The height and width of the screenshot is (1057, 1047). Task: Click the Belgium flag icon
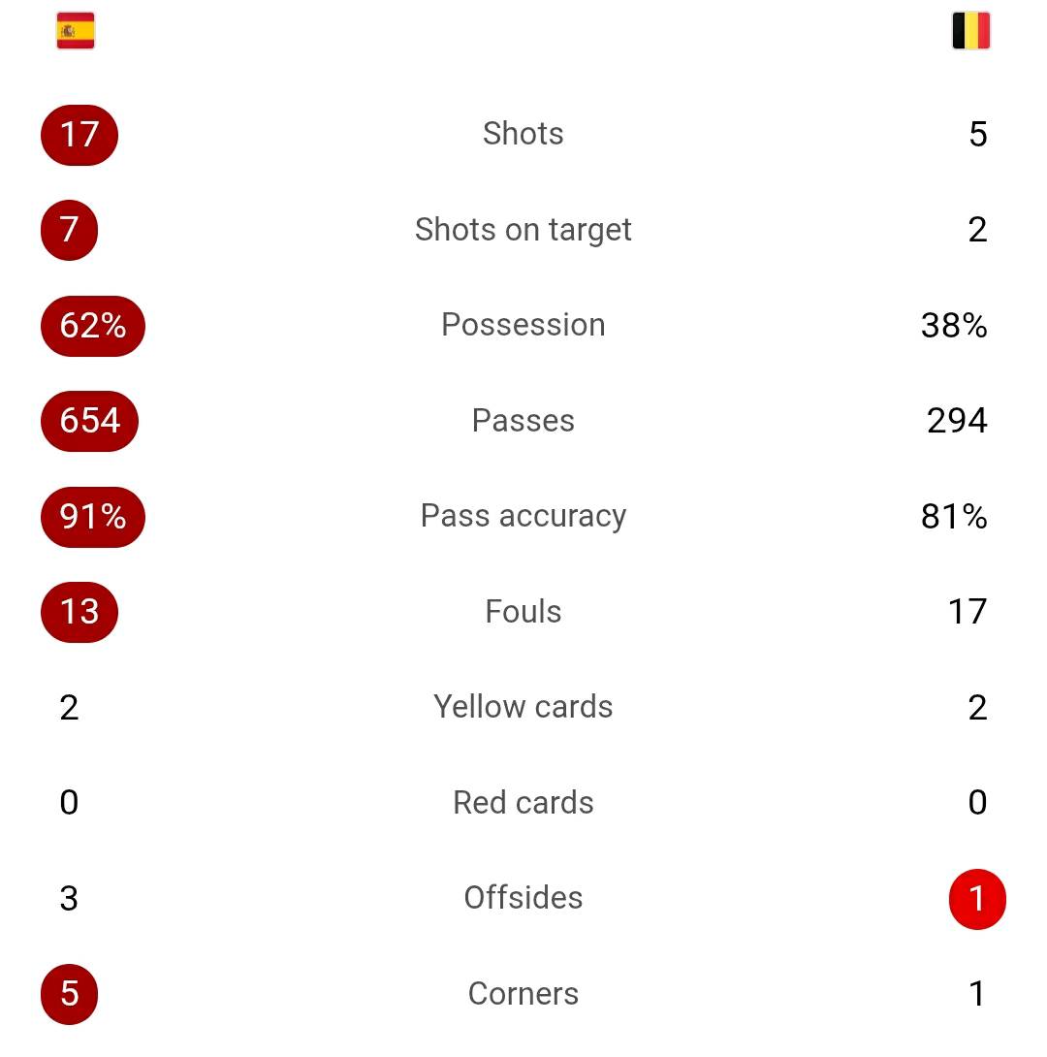970,31
